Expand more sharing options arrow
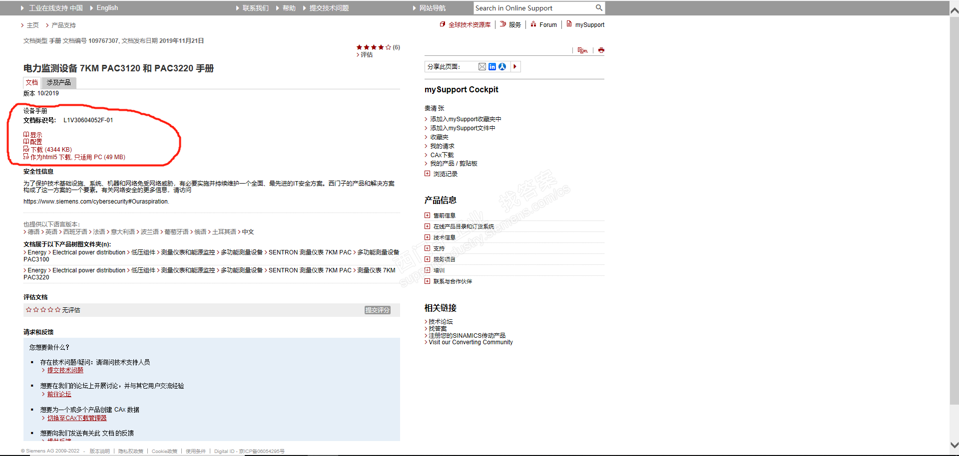 (515, 67)
